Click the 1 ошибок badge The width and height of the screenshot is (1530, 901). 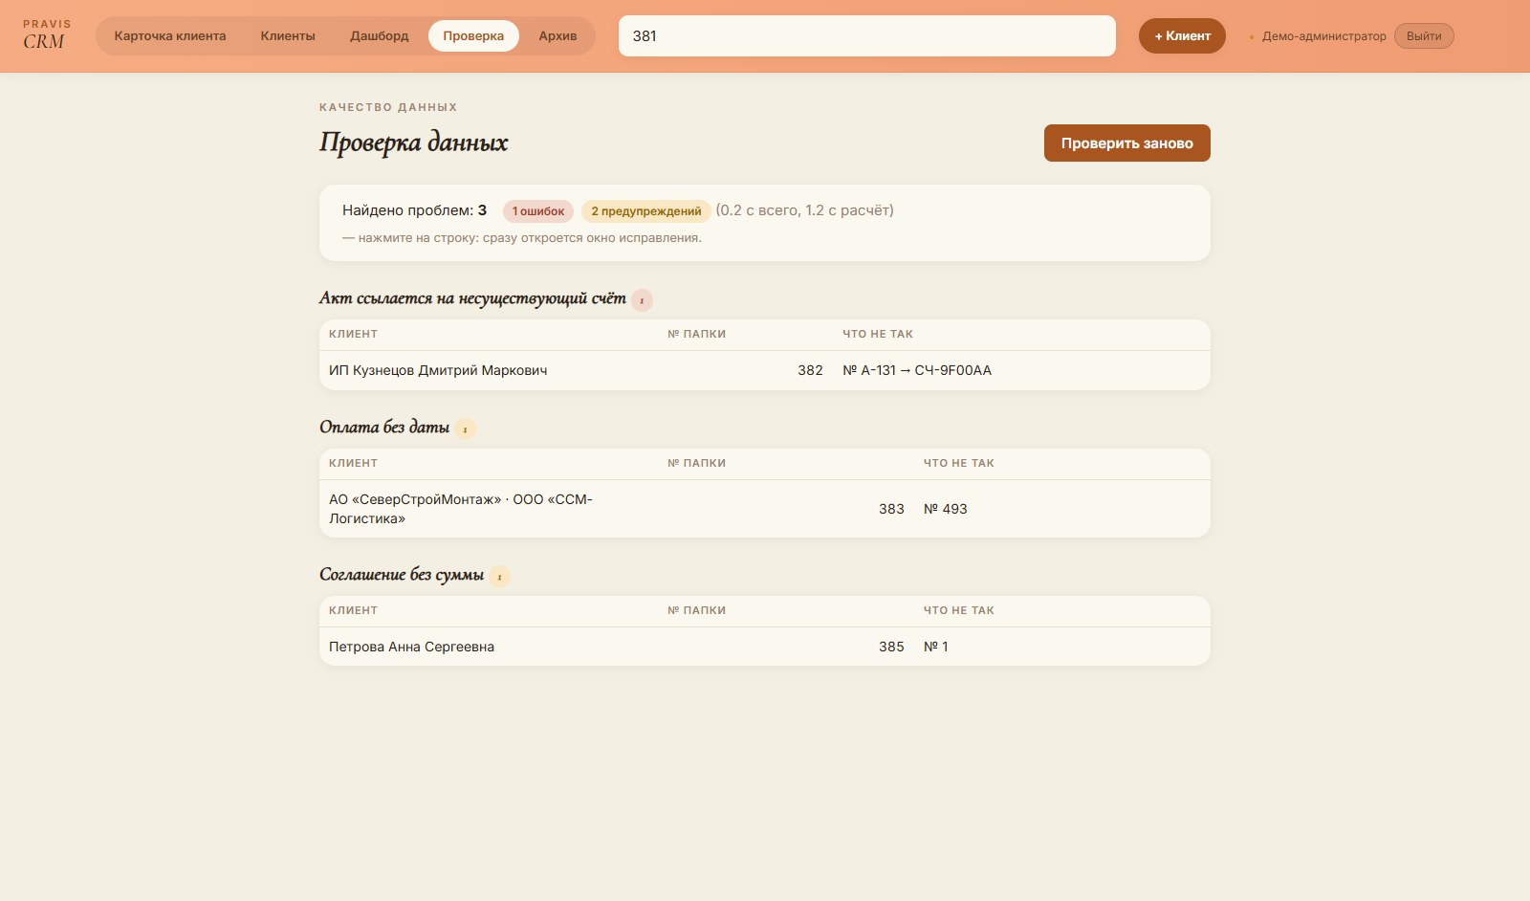pos(538,211)
